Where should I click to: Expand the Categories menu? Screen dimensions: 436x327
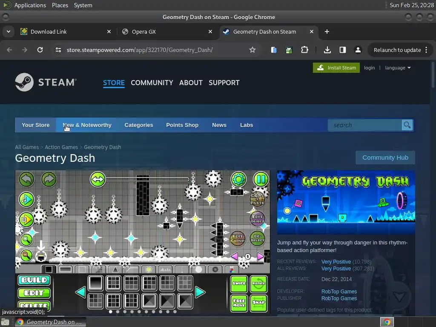pos(139,125)
